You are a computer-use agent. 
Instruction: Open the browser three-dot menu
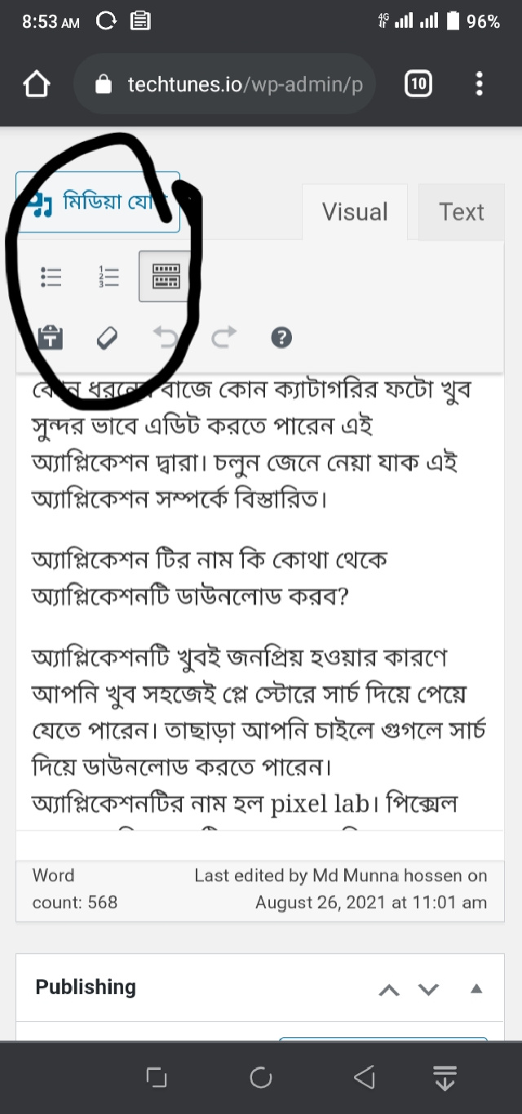coord(480,83)
